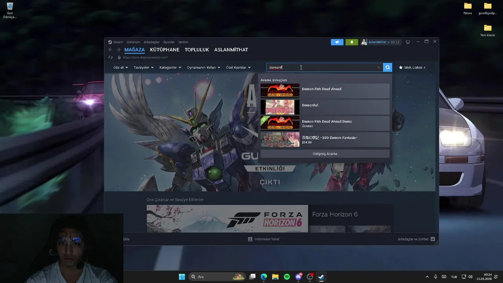This screenshot has height=283, width=503.
Task: Open the goodbyedp desktop folder
Action: [x=488, y=9]
